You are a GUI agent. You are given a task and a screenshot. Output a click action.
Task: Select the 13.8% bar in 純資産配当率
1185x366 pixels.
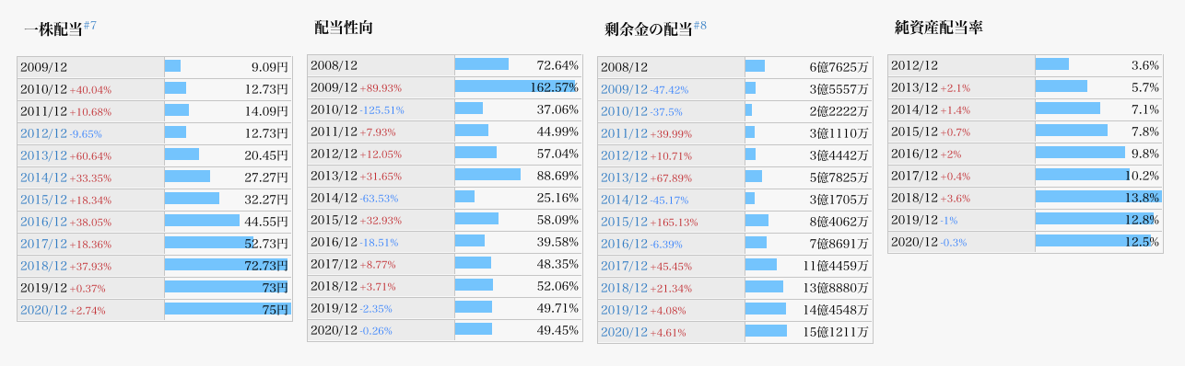tap(1098, 196)
